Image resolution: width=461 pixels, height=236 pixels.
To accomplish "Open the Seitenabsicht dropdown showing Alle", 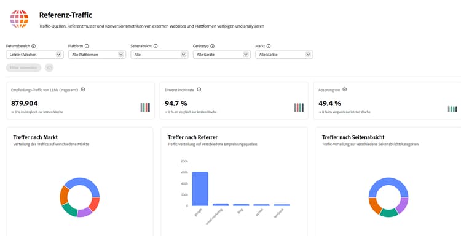I will click(x=159, y=55).
